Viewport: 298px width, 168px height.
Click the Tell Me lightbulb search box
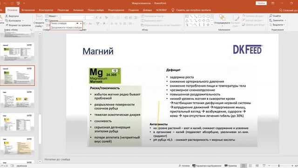(x=191, y=10)
